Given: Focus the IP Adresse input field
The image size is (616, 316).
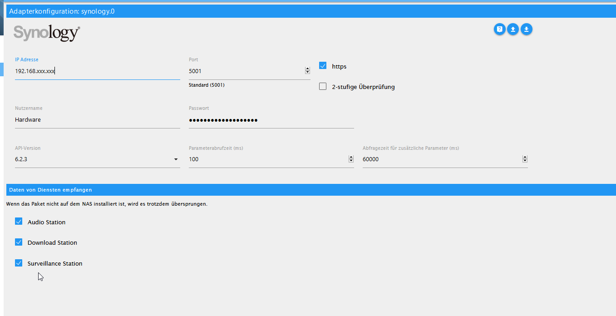Looking at the screenshot, I should pos(97,71).
